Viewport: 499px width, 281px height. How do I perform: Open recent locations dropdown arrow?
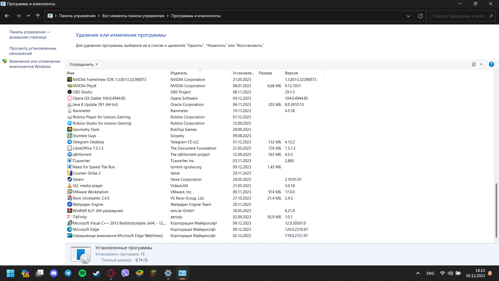28,16
